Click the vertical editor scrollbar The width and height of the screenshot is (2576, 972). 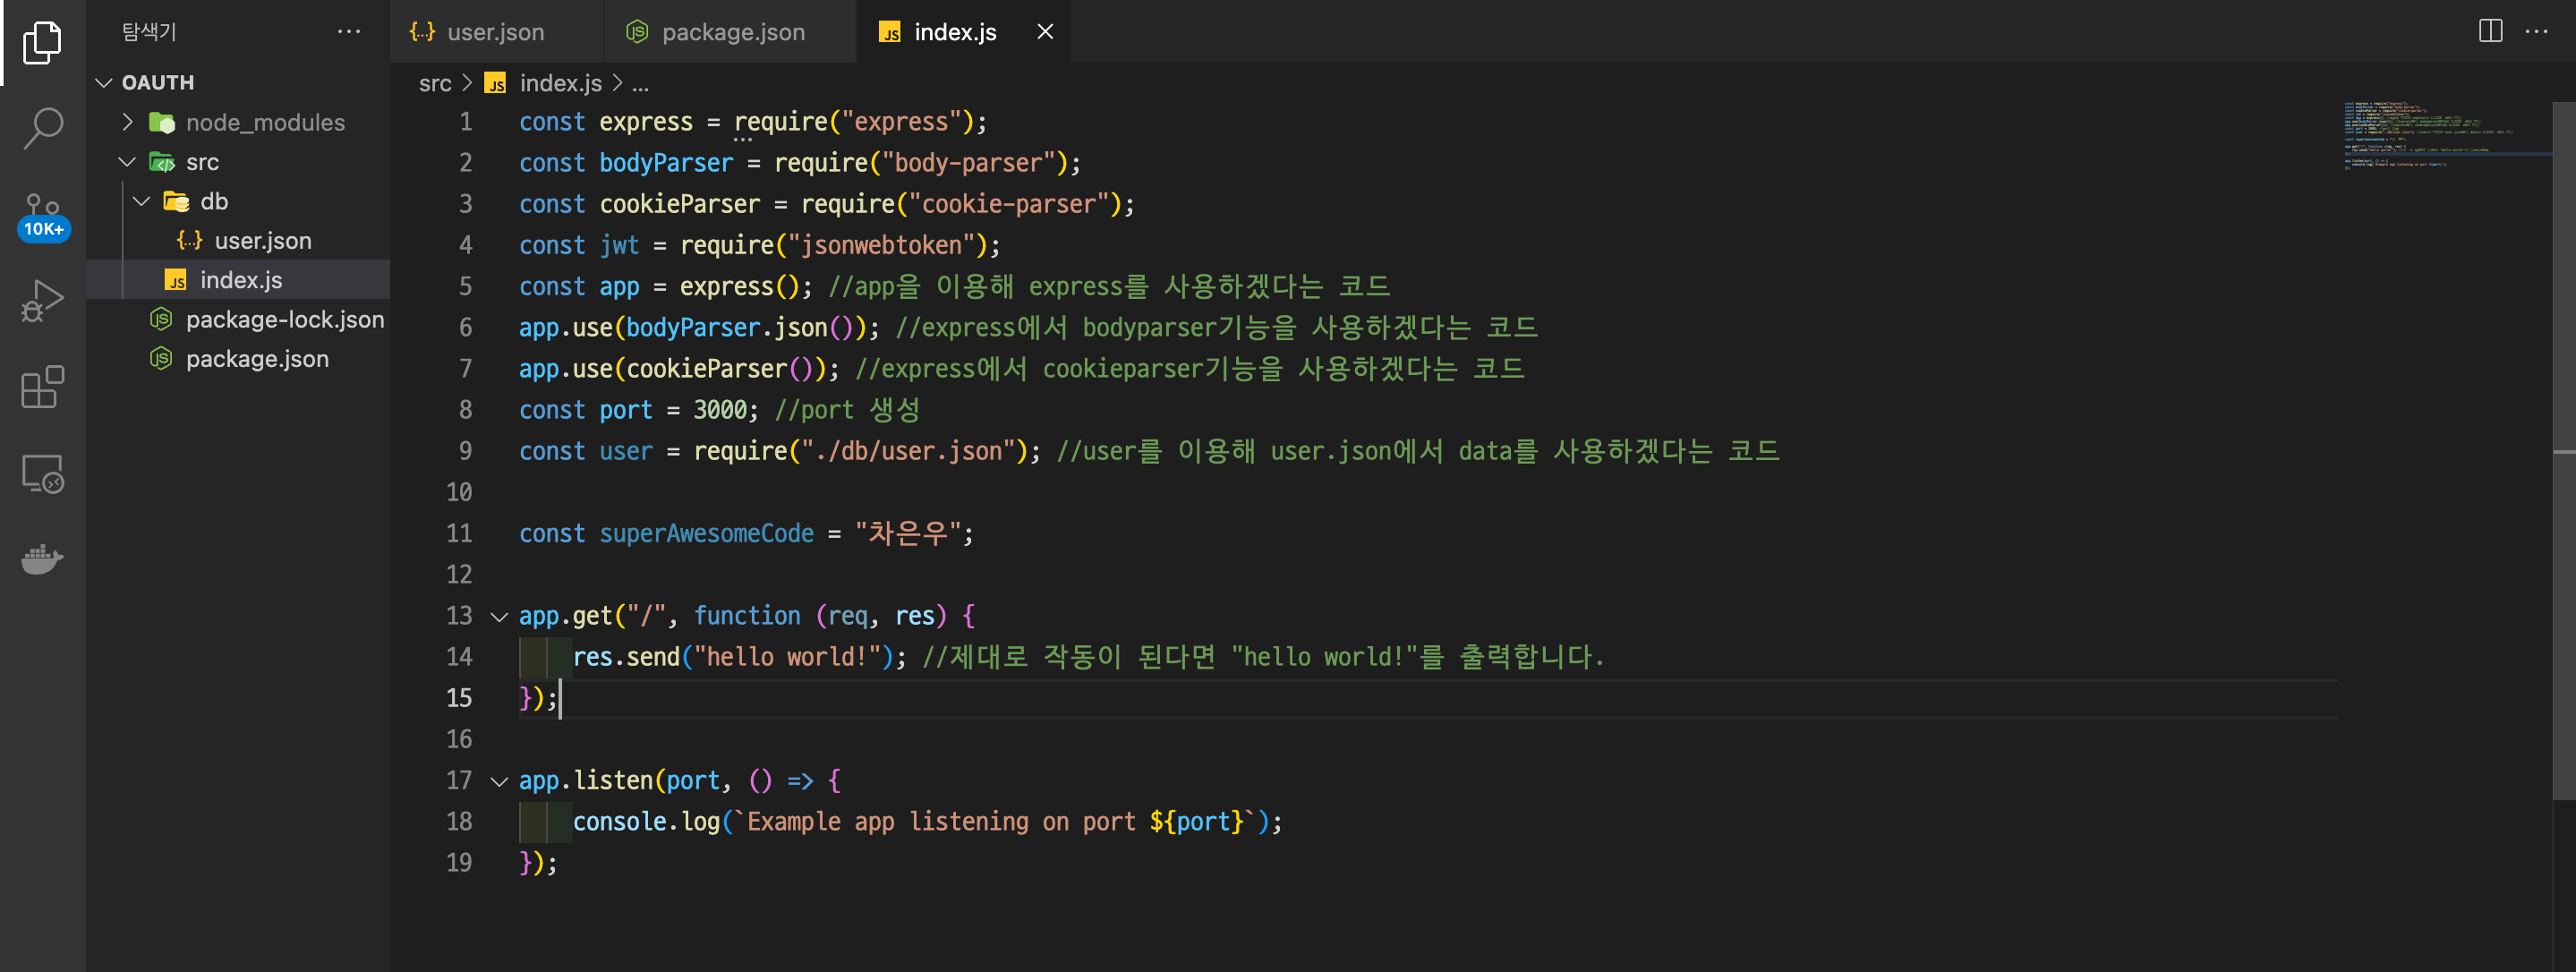tap(2563, 450)
